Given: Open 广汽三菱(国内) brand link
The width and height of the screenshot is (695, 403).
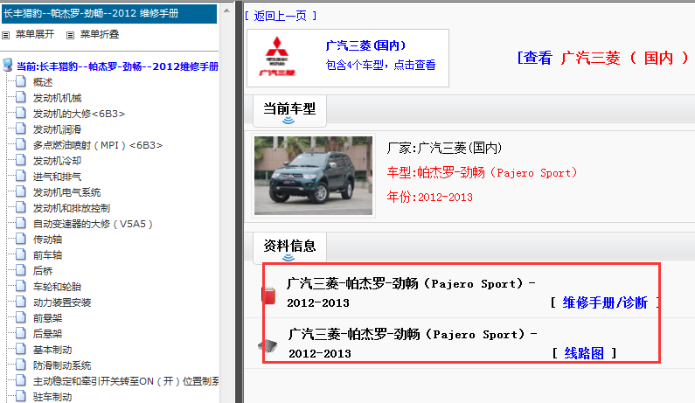Looking at the screenshot, I should tap(365, 45).
